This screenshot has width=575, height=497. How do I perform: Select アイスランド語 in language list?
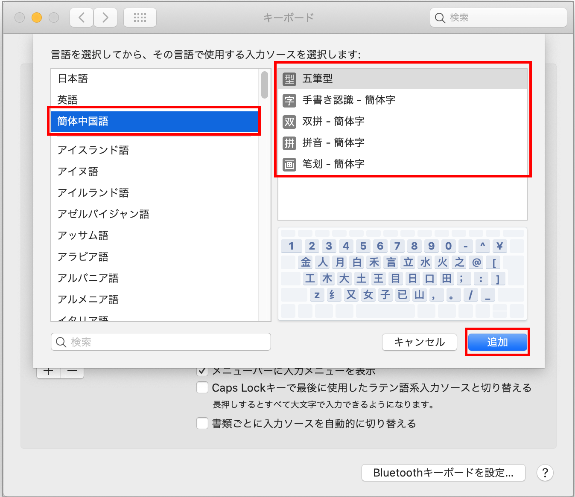coord(155,150)
